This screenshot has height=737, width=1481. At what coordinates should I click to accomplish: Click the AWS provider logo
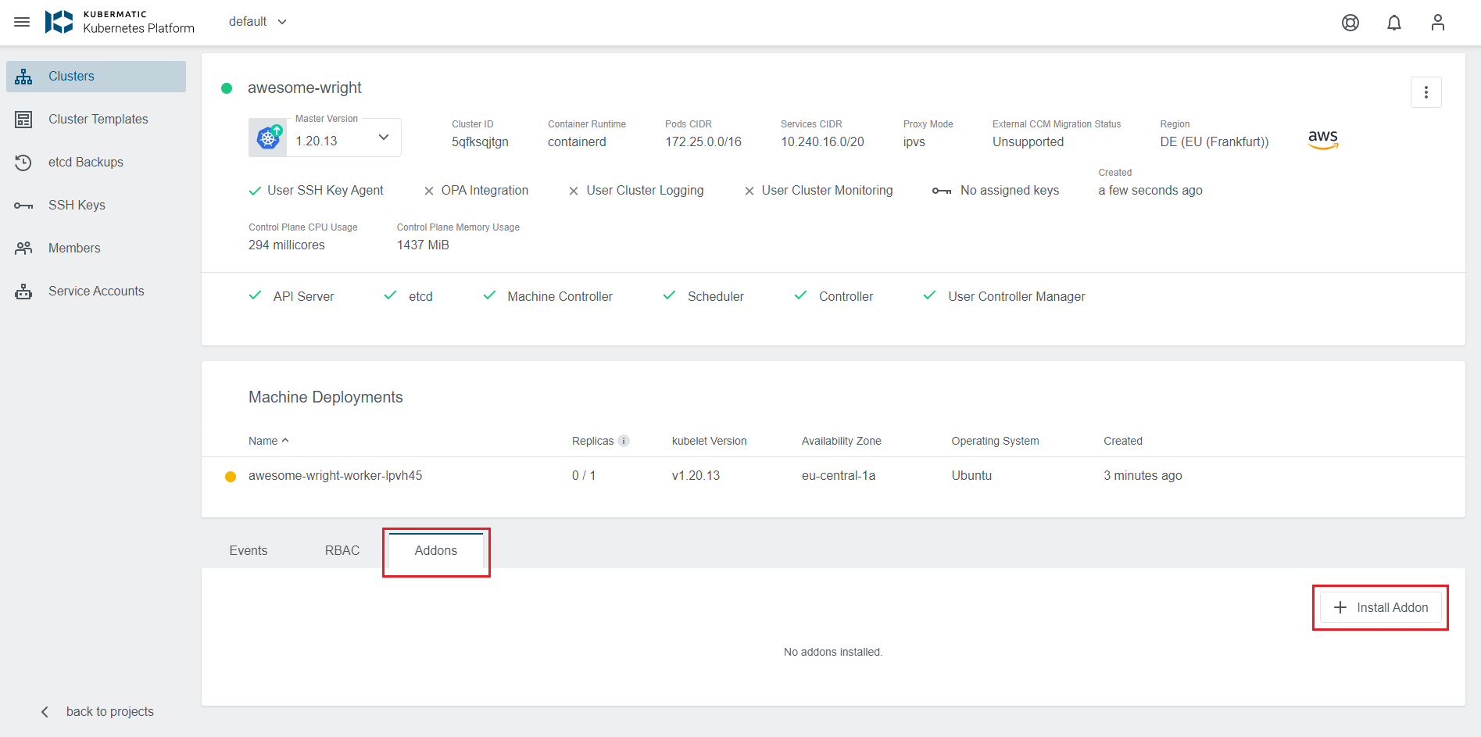coord(1323,140)
